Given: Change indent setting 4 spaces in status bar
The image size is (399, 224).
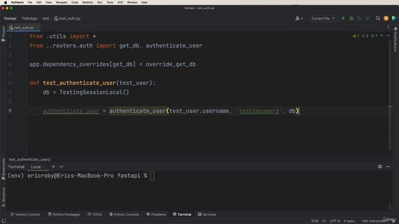Looking at the screenshot, I should (x=350, y=221).
